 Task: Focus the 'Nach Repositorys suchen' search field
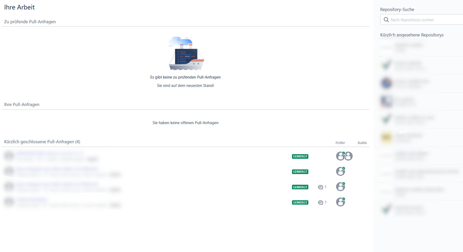422,20
